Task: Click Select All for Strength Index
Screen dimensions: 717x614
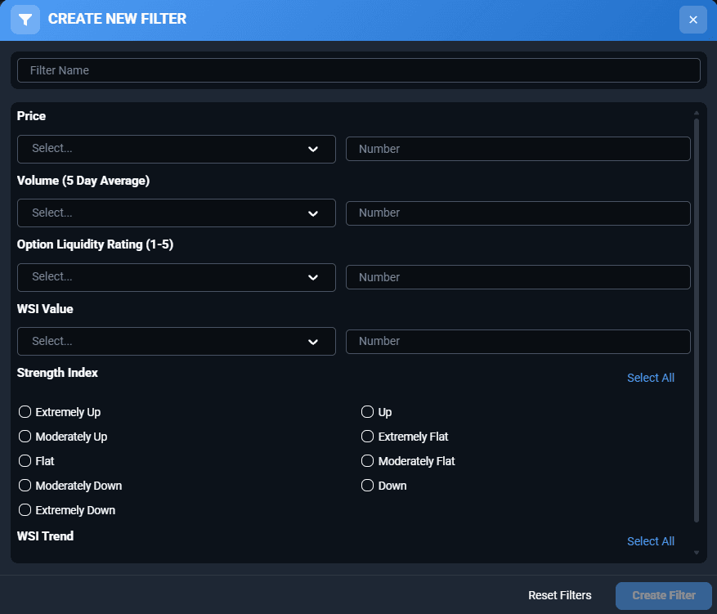Action: (650, 378)
